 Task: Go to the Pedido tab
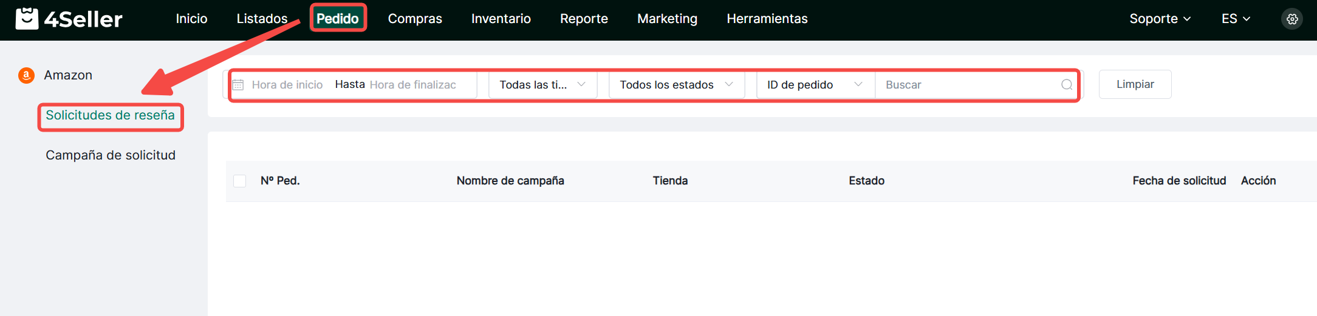[338, 19]
